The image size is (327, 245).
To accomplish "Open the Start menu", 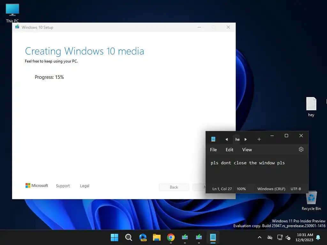I will pos(114,237).
